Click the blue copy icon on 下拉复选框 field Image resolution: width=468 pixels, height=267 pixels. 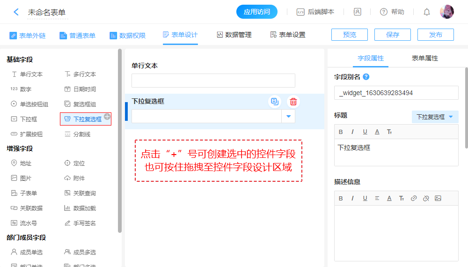point(275,102)
